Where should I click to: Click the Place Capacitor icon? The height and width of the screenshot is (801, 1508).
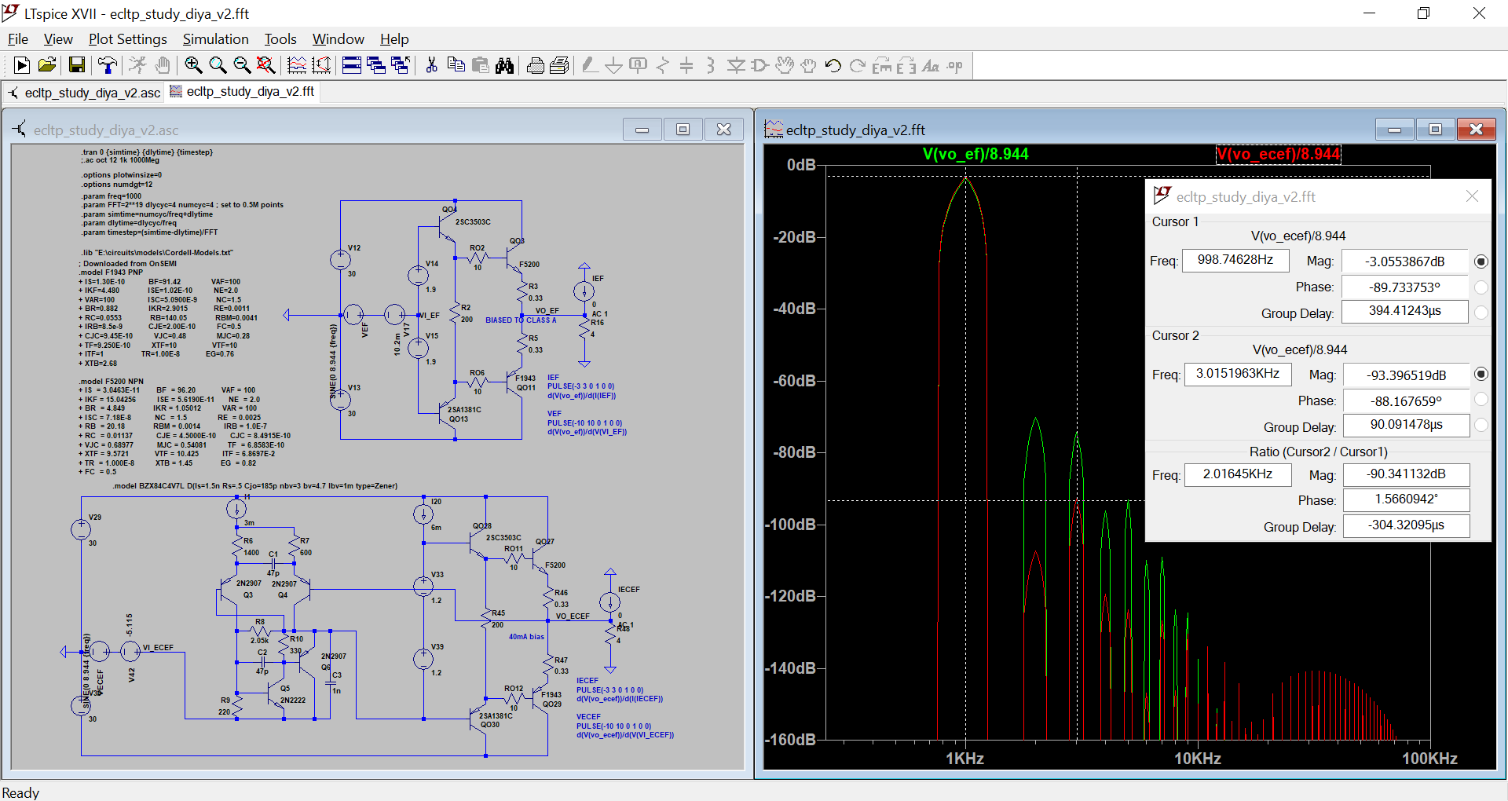pos(686,66)
